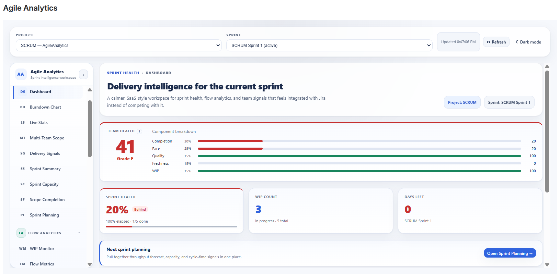Open Delivery Signals view
This screenshot has width=560, height=274.
tap(48, 153)
